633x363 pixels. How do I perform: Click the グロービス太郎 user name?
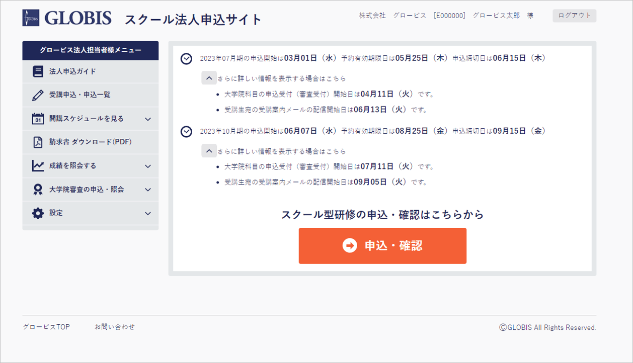496,16
